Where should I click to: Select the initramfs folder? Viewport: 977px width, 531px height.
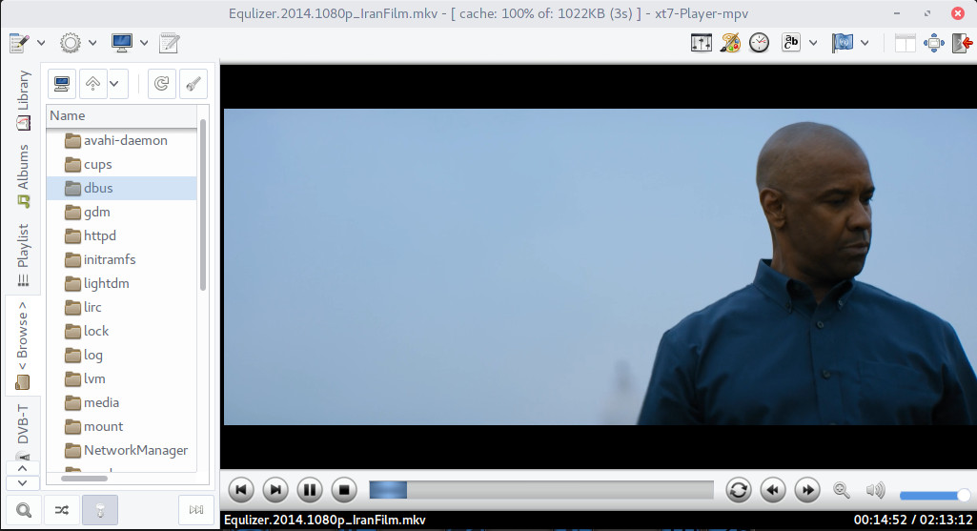(121, 259)
